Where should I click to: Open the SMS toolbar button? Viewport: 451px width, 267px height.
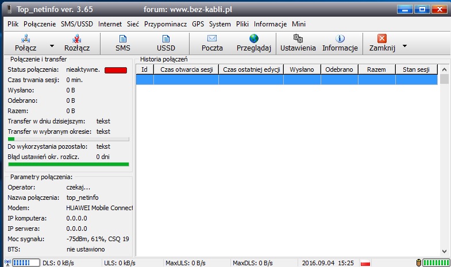[122, 38]
